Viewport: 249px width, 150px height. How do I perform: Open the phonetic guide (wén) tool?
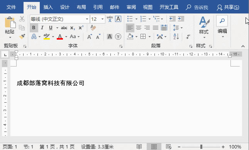coord(110,19)
